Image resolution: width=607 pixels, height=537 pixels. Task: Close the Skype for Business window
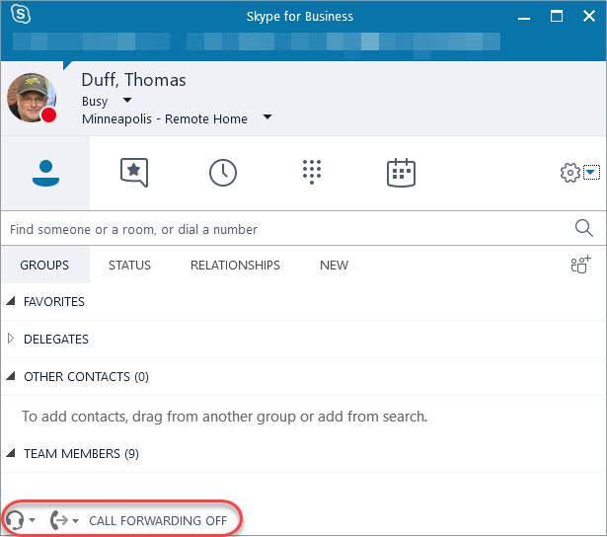coord(589,16)
